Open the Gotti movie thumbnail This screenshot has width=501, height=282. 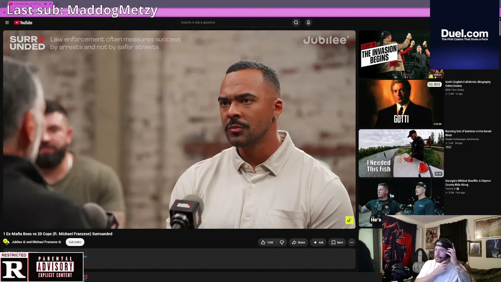pyautogui.click(x=401, y=103)
